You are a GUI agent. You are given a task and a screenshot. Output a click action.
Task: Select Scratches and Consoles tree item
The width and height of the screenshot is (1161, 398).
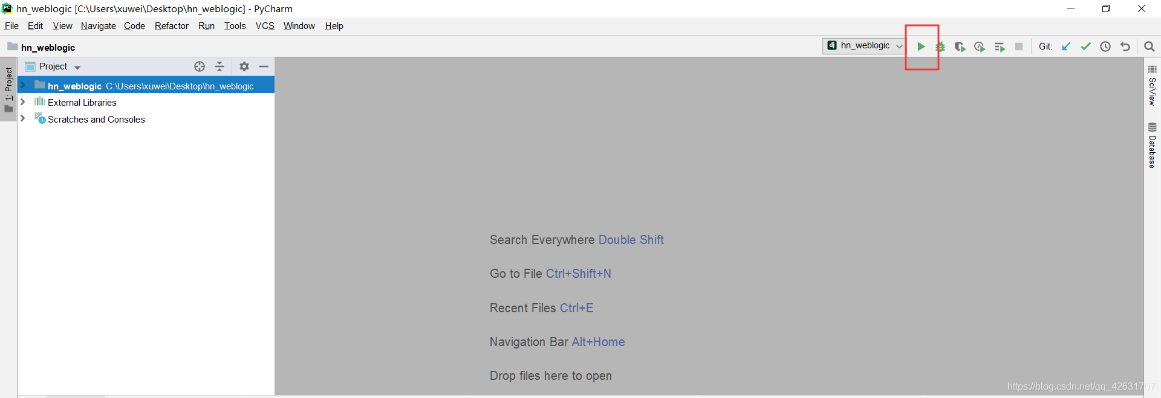[x=96, y=120]
